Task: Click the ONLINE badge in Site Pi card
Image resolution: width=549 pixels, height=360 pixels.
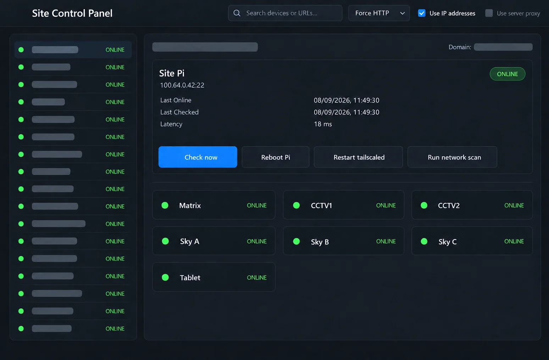Action: (508, 74)
